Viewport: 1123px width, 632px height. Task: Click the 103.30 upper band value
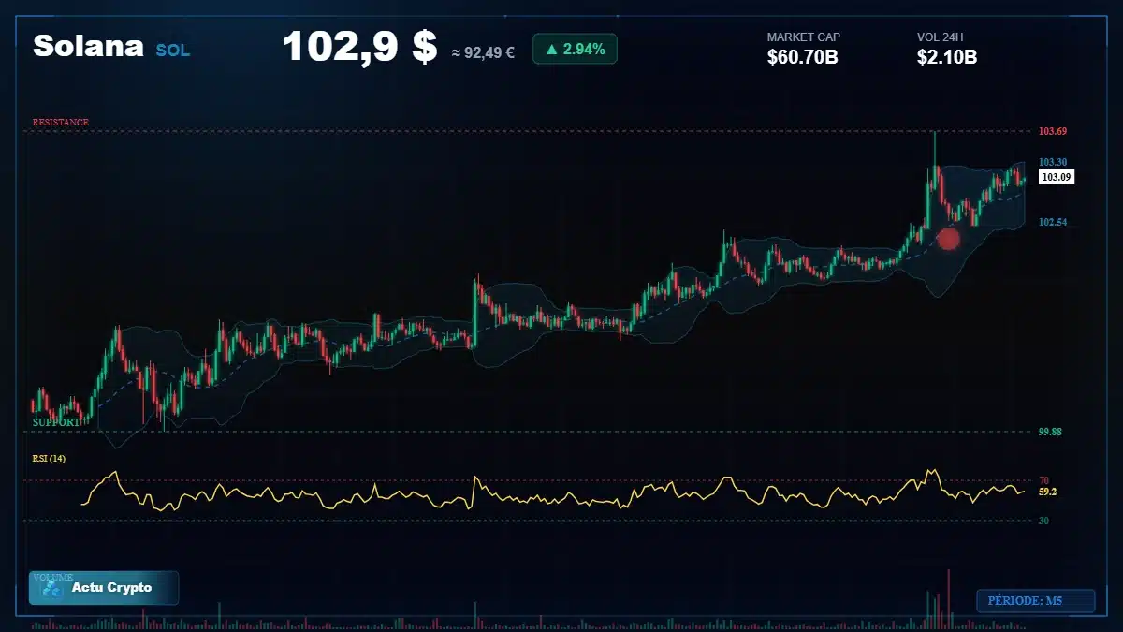click(x=1053, y=162)
